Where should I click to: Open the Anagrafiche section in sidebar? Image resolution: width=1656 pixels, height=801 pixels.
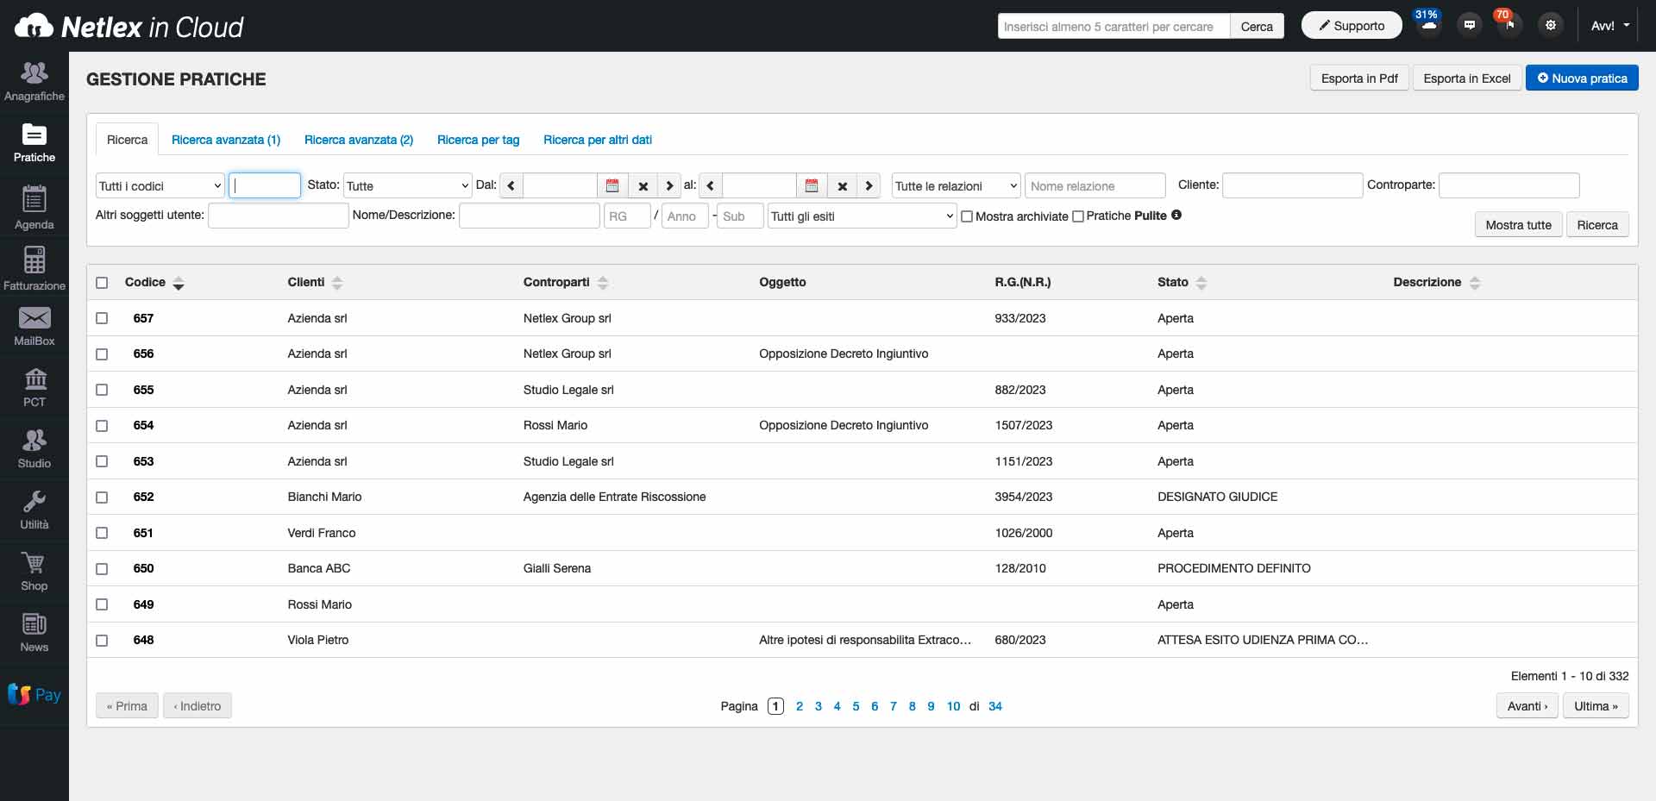(34, 82)
